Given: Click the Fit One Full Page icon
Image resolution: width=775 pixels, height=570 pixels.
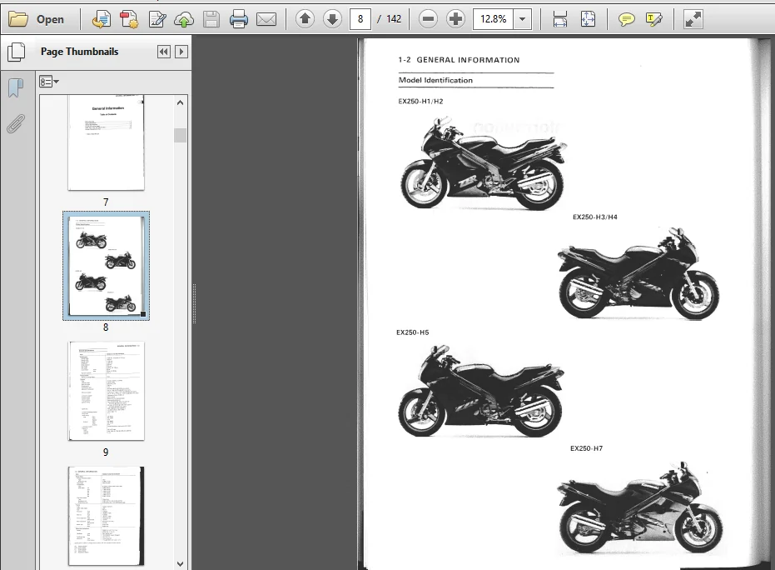Looking at the screenshot, I should 588,19.
